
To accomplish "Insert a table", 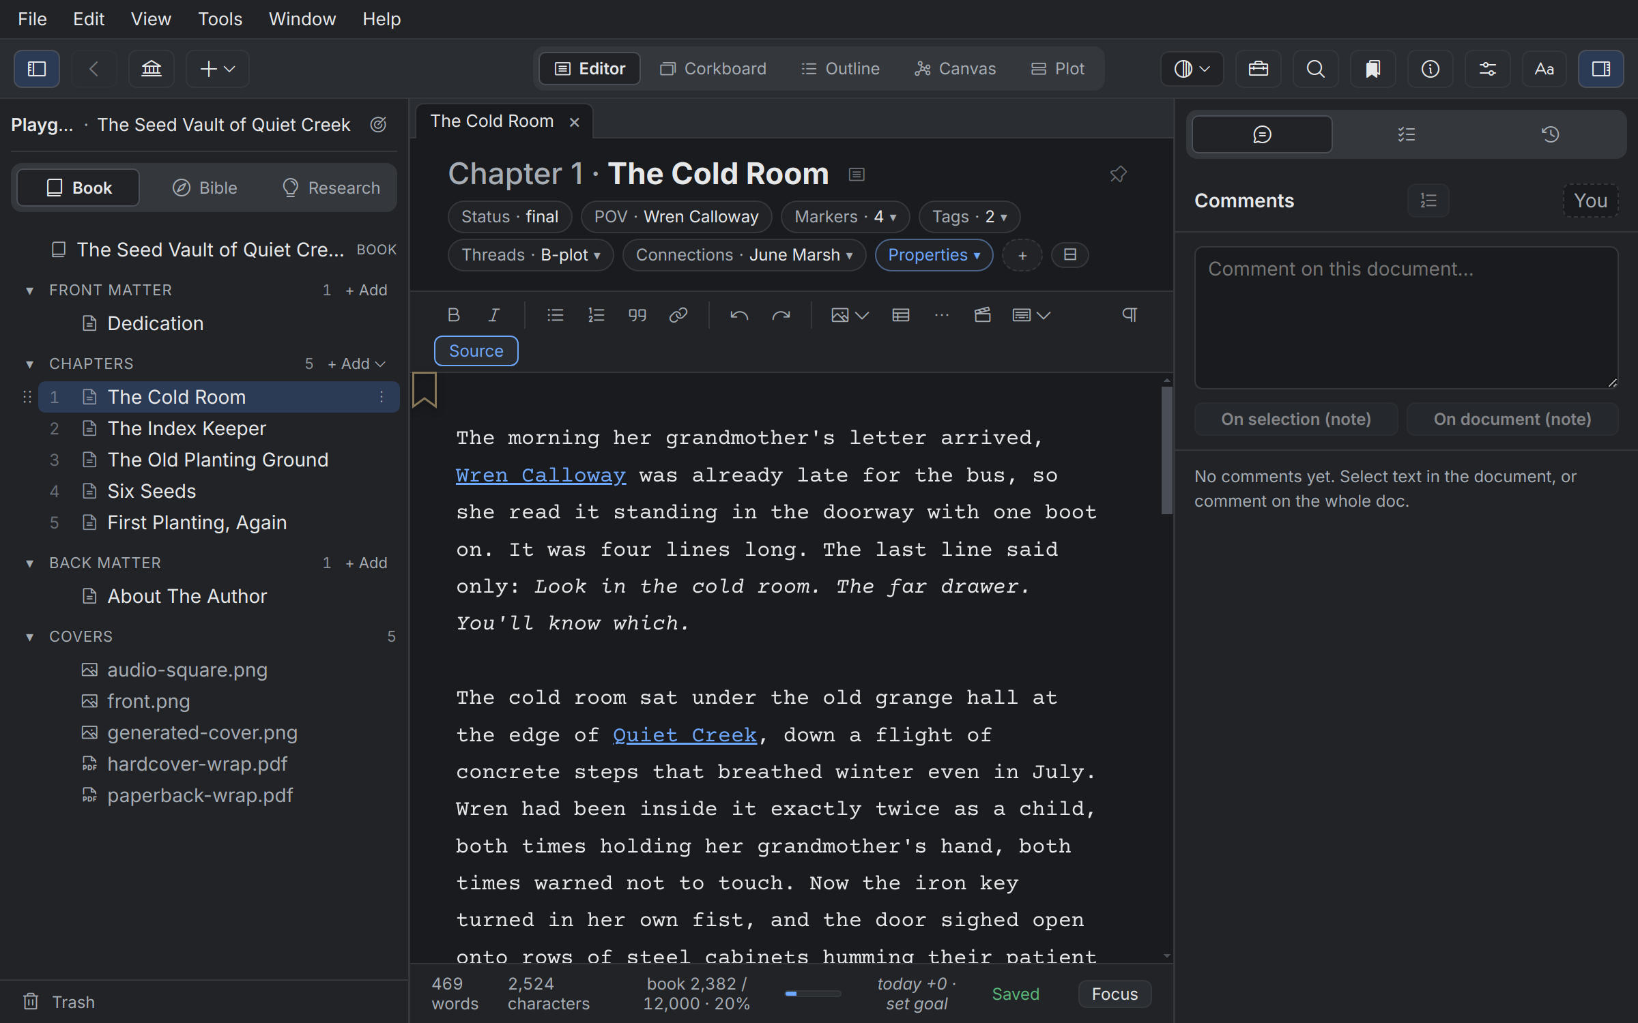I will pyautogui.click(x=901, y=315).
